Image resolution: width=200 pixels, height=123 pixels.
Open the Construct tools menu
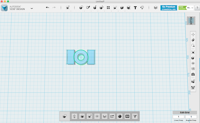95,8
